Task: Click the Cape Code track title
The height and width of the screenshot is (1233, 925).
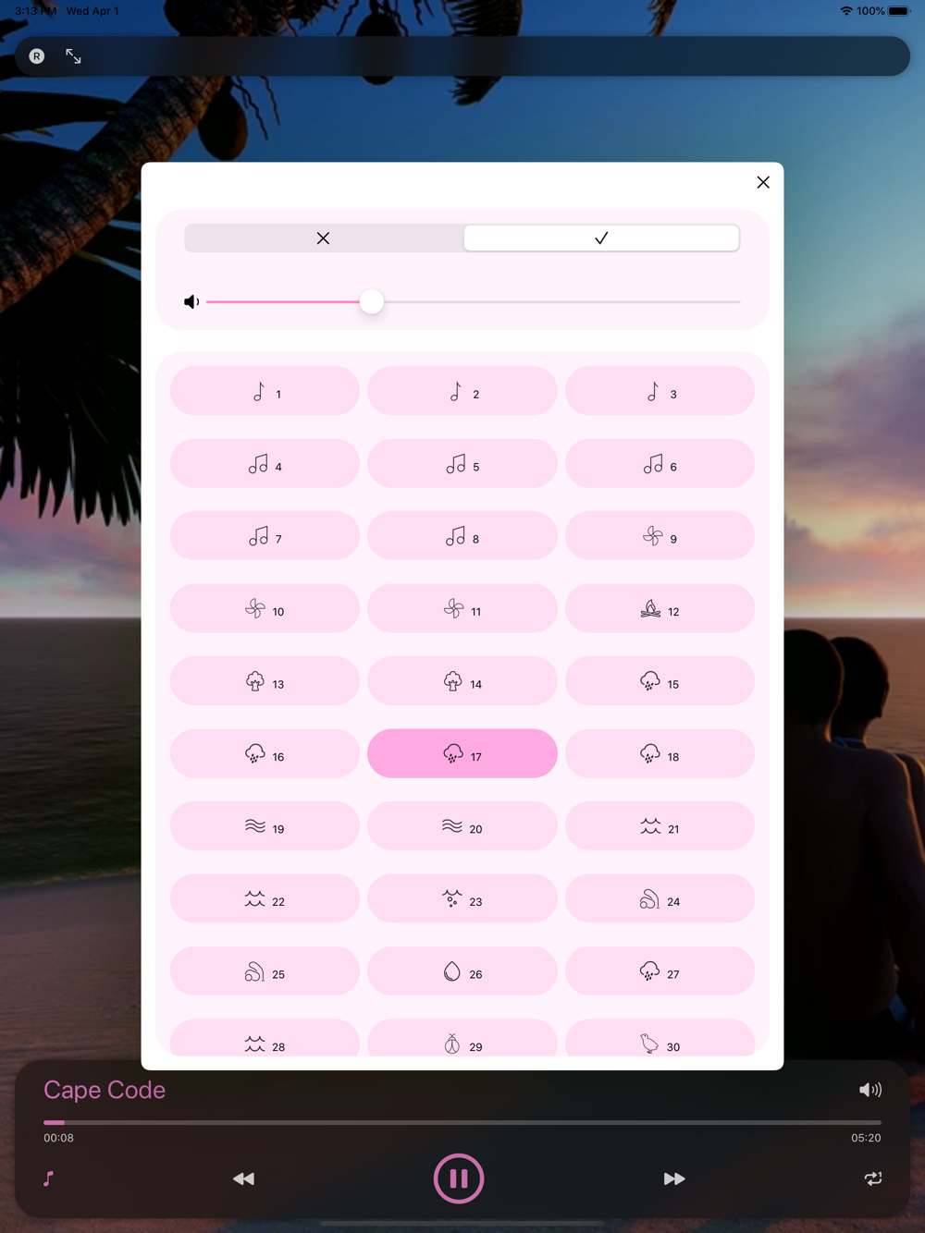Action: tap(105, 1090)
